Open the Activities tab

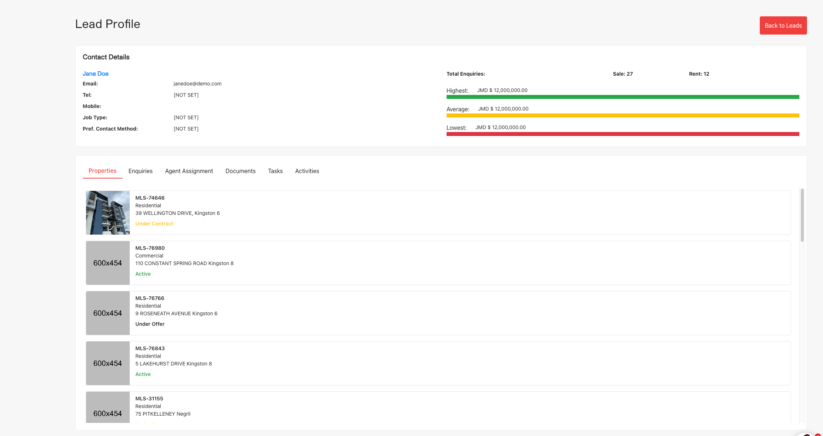point(307,171)
